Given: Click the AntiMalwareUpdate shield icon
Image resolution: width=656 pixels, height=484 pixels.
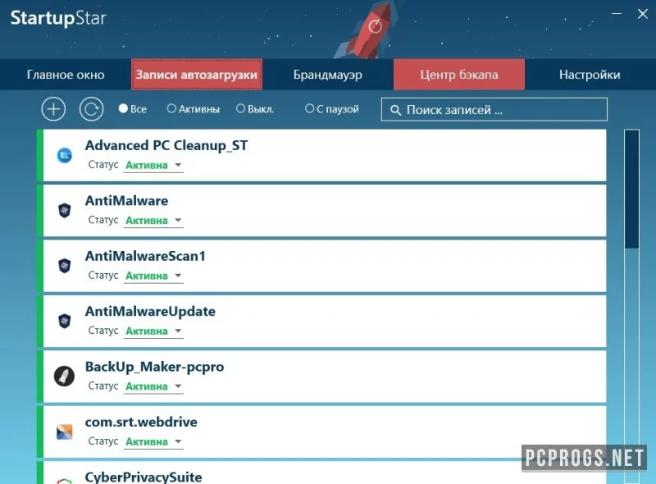Looking at the screenshot, I should (65, 321).
